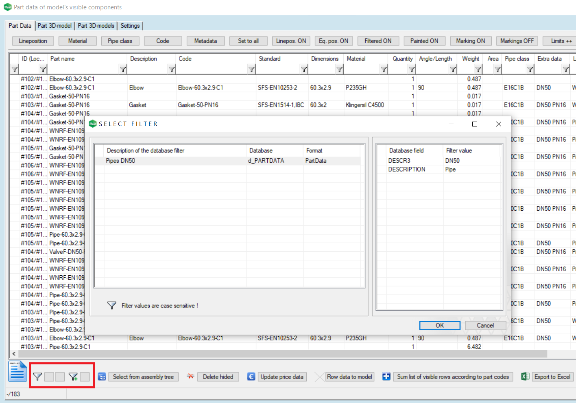Click the Excel export icon

point(525,377)
